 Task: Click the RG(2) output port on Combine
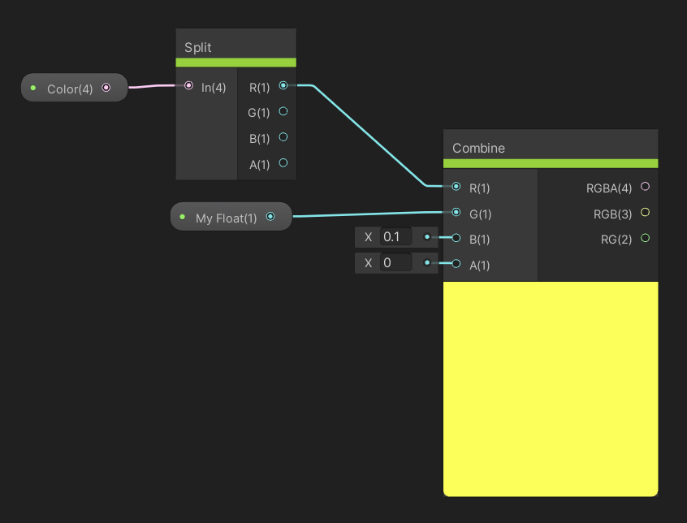tap(646, 238)
